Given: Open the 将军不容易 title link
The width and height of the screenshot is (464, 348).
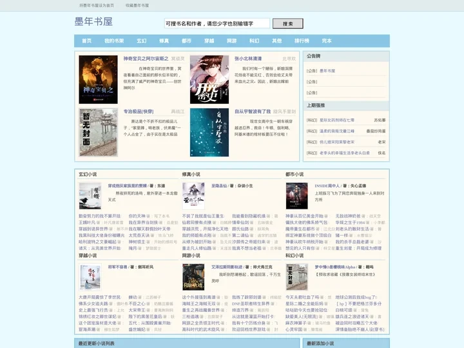Looking at the screenshot, I should pyautogui.click(x=117, y=267).
